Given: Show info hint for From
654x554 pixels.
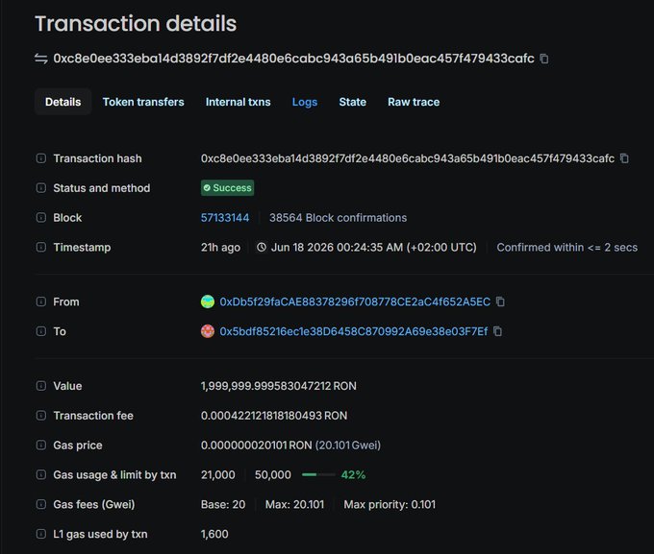Looking at the screenshot, I should [x=40, y=301].
